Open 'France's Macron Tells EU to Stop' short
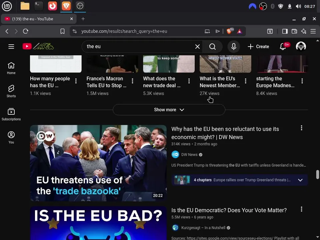 click(107, 82)
